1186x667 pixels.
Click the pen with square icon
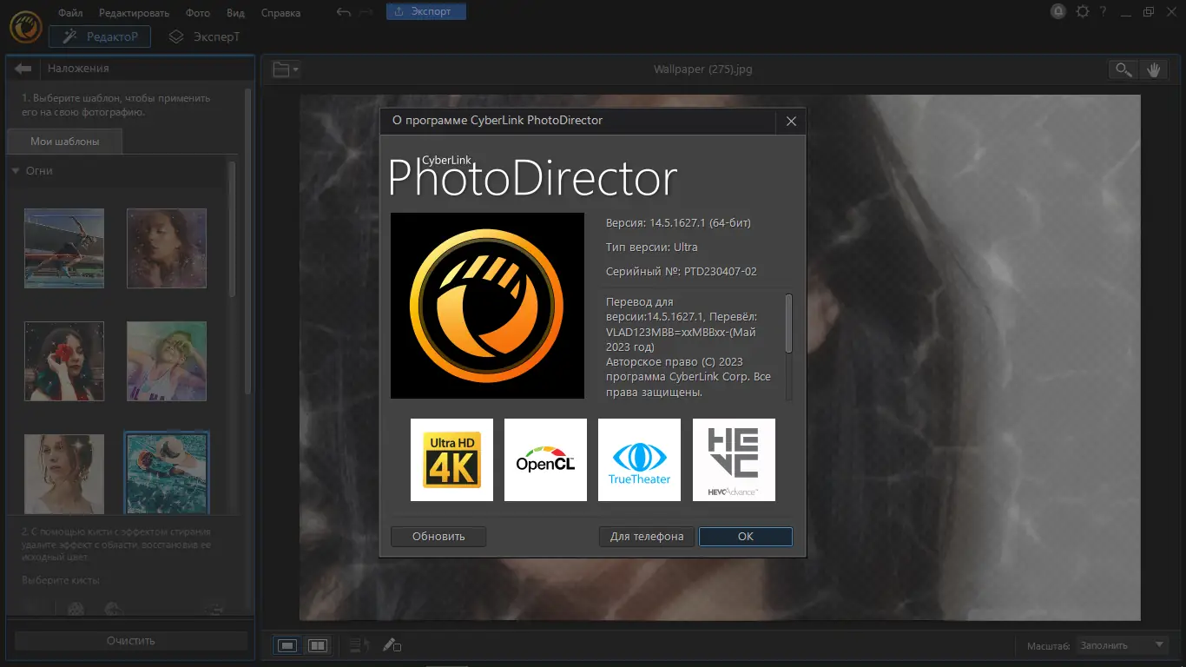click(392, 645)
